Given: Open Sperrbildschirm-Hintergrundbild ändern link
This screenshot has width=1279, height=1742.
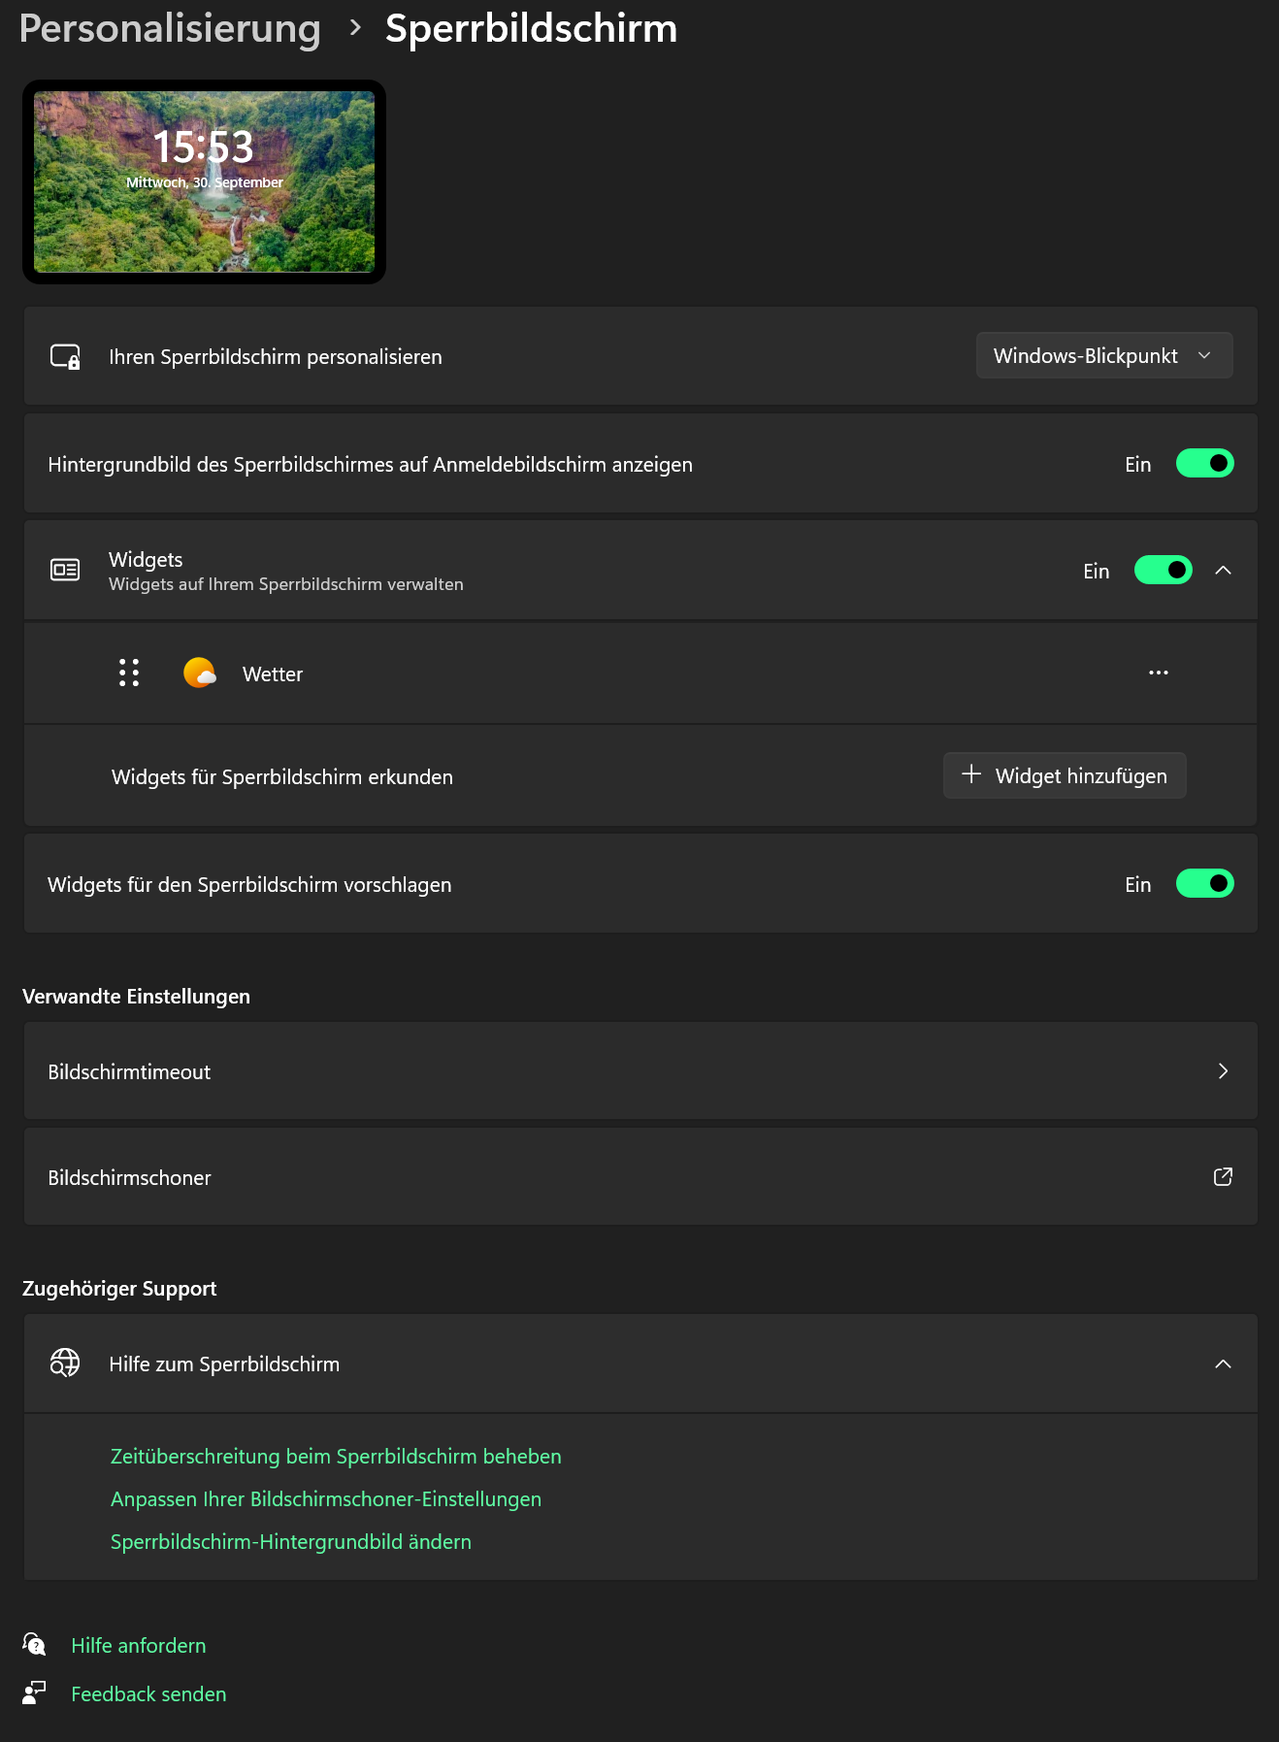Looking at the screenshot, I should pos(291,1541).
